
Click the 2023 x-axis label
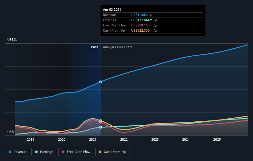(x=155, y=139)
